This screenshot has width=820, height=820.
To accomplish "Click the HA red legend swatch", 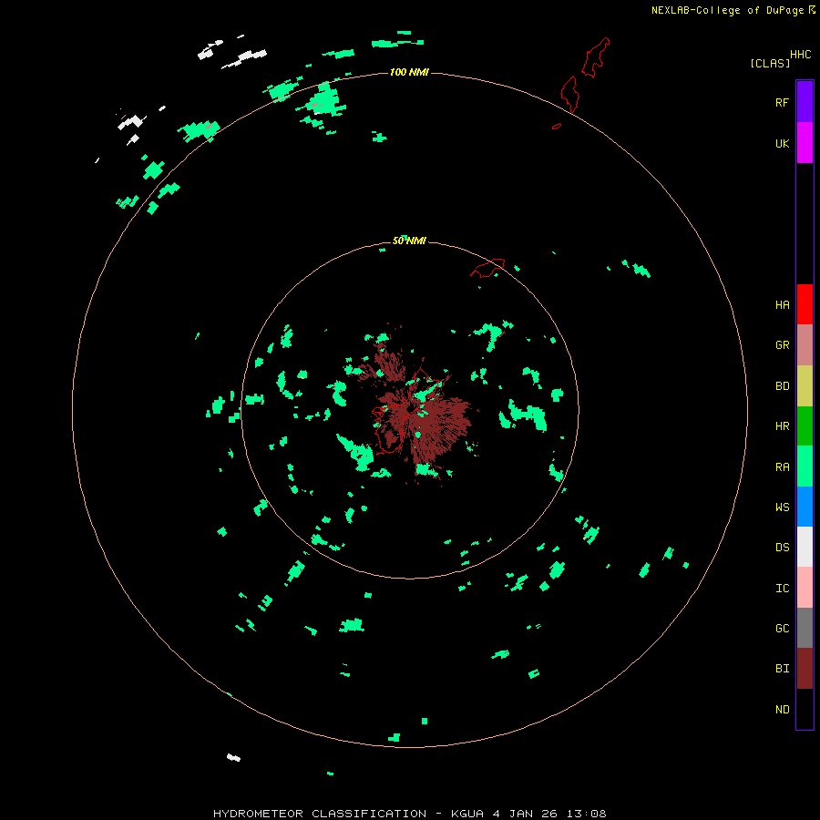I will coord(805,304).
